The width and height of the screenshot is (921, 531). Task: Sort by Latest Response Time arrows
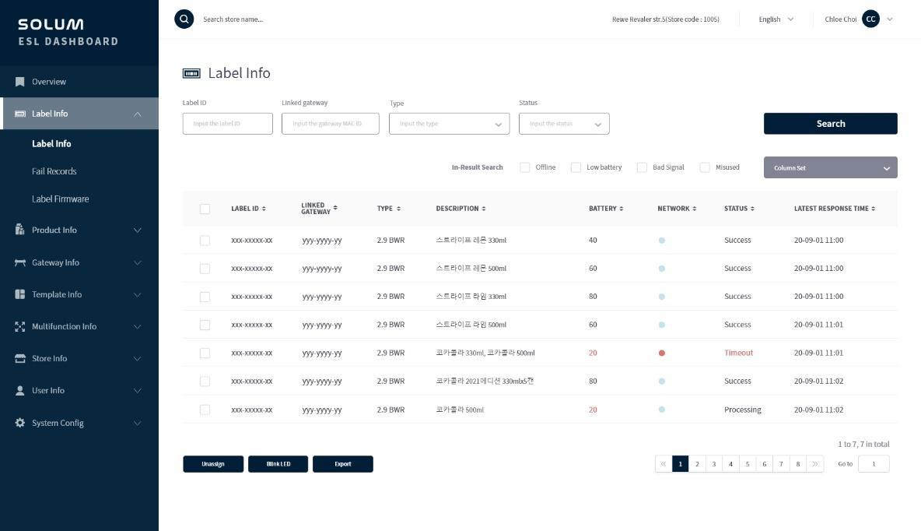pos(874,209)
